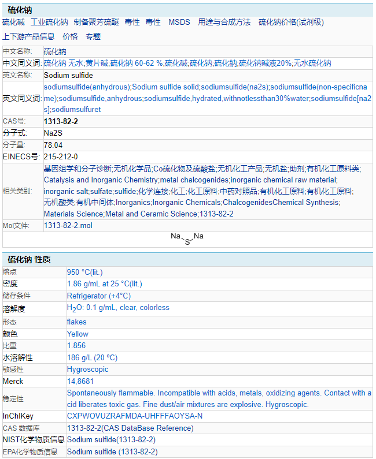Viewport: 376px width, 459px height.
Task: Open 硫化钠价格(试剂级) link
Action: 291,23
